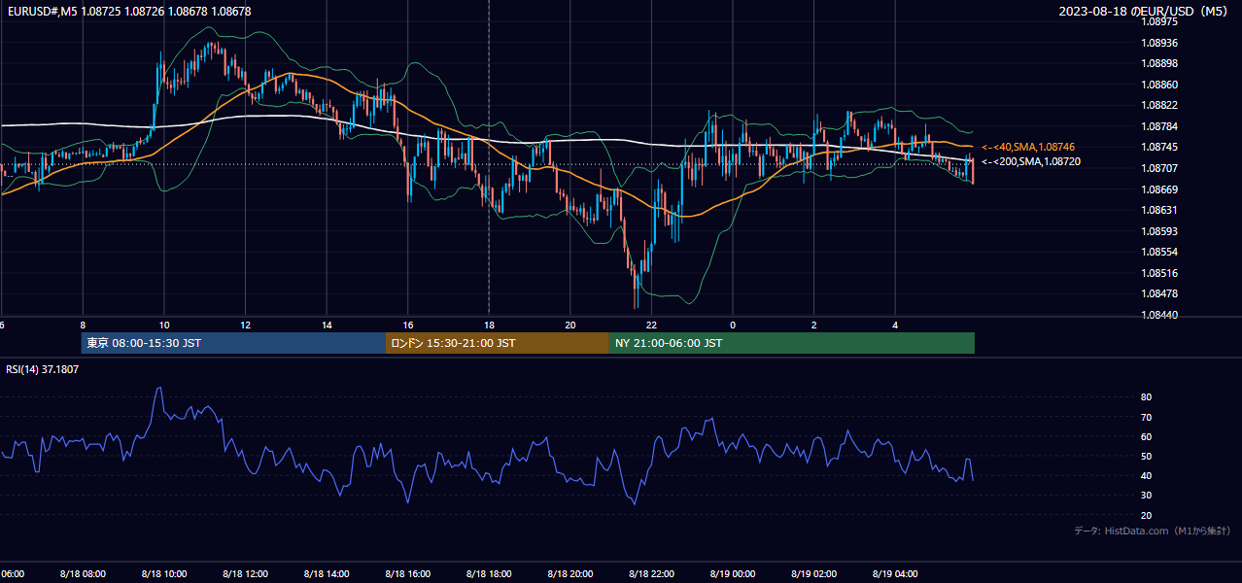
Task: Click the RSI 60 level label
Action: tap(1146, 436)
